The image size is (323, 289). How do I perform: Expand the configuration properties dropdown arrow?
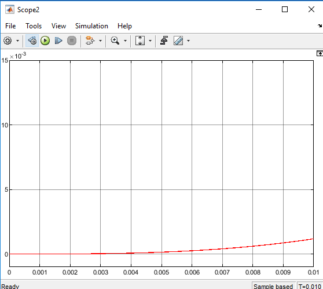point(18,41)
